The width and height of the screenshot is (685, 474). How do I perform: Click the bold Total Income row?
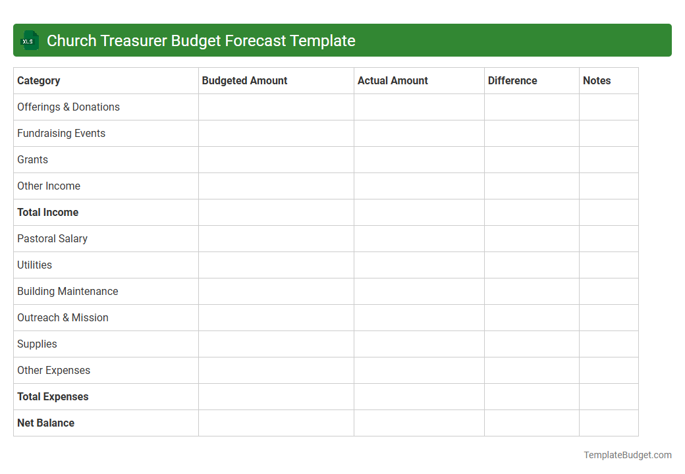pos(47,212)
